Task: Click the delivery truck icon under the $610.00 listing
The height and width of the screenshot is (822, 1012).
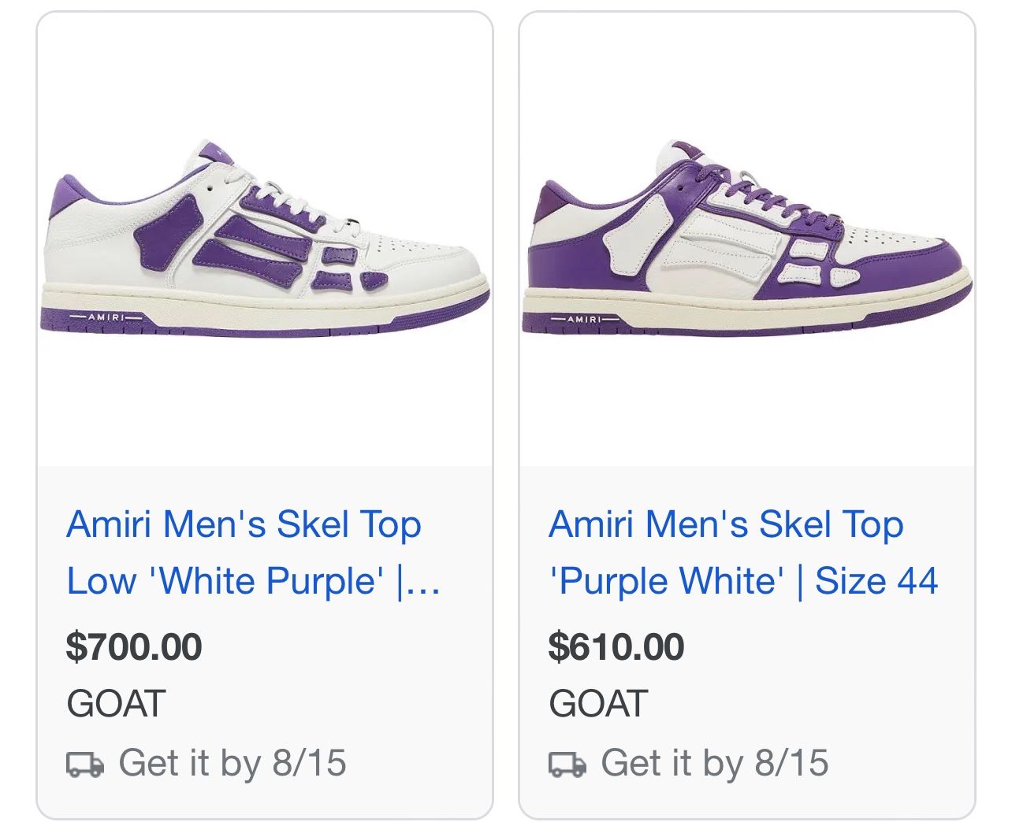Action: [567, 764]
